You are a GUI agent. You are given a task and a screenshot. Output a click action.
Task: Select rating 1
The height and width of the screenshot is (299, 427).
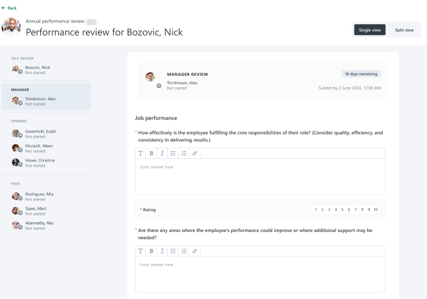tap(316, 209)
